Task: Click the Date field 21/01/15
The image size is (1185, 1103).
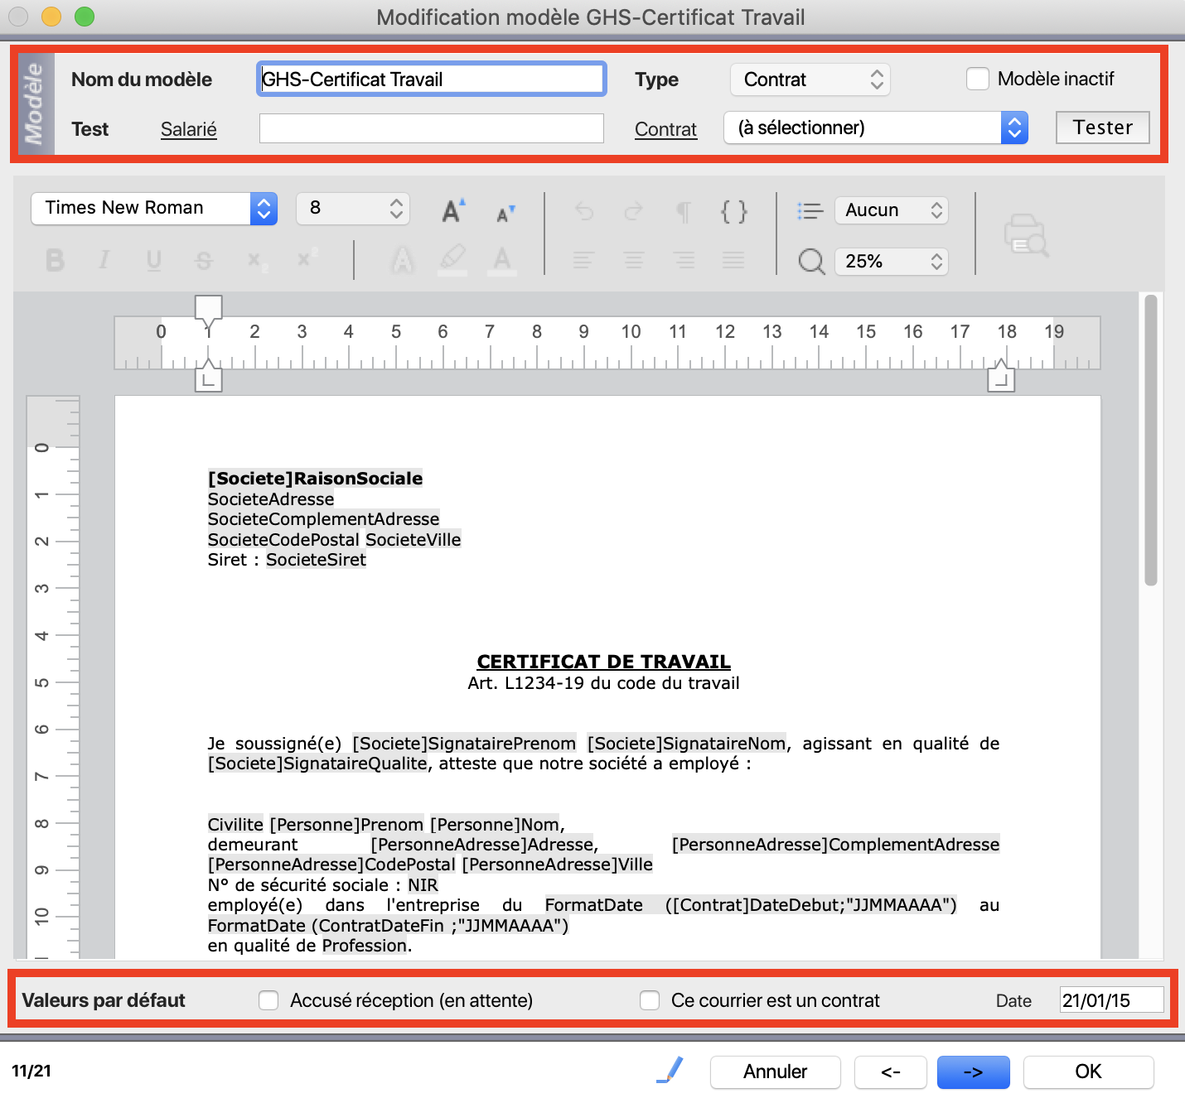Action: (x=1112, y=1000)
